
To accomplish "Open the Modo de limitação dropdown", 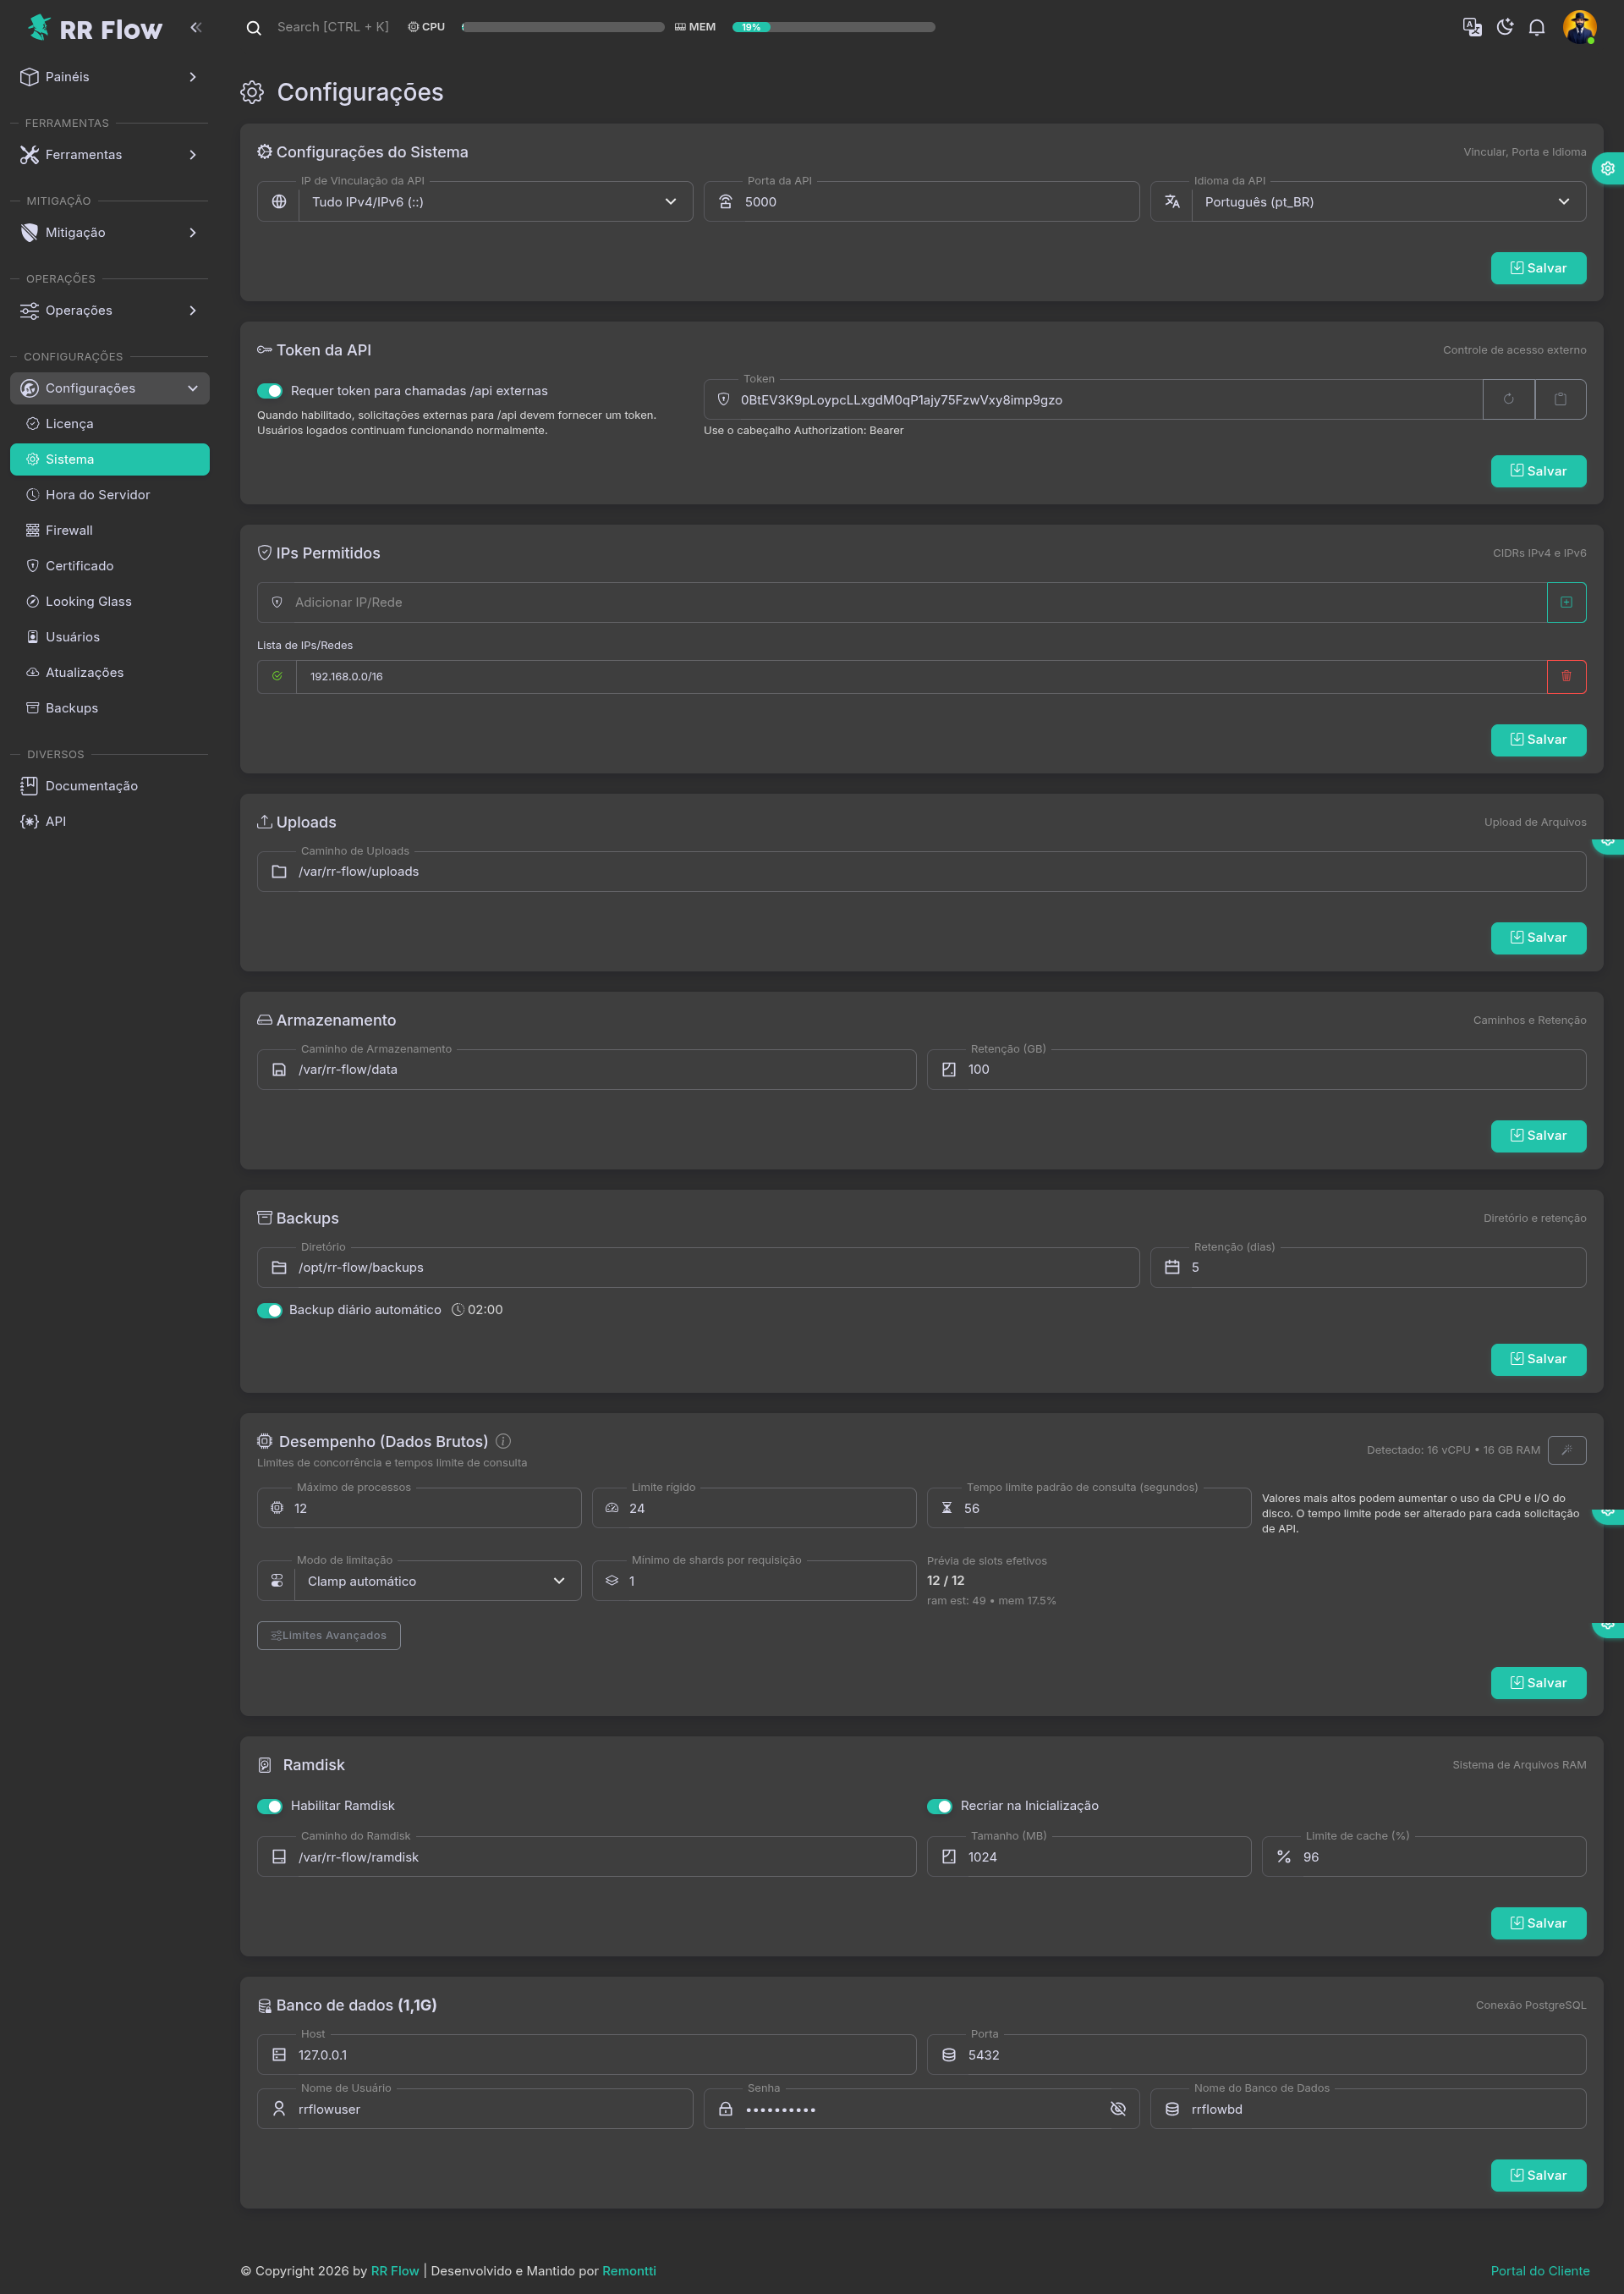I will pyautogui.click(x=437, y=1581).
